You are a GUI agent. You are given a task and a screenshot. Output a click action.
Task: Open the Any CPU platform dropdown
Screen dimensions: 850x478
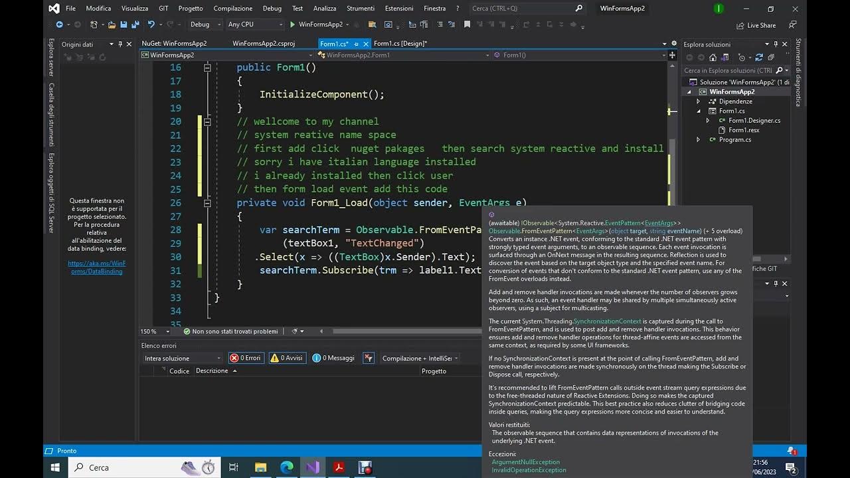click(x=255, y=25)
